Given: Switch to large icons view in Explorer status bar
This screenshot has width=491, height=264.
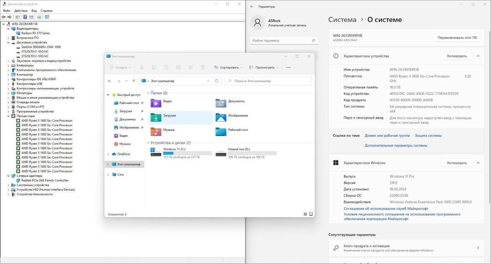Looking at the screenshot, I should (311, 214).
